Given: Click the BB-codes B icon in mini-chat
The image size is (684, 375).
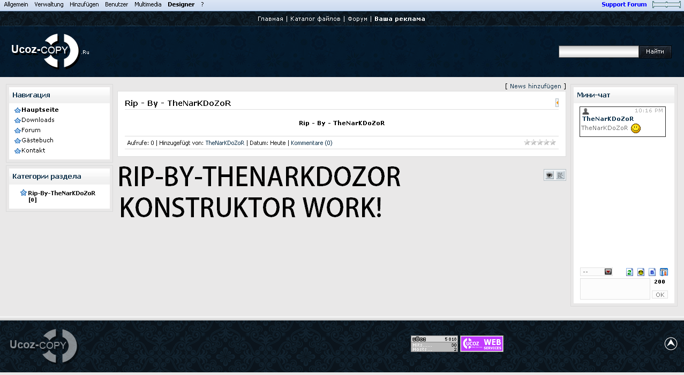Looking at the screenshot, I should (x=652, y=272).
